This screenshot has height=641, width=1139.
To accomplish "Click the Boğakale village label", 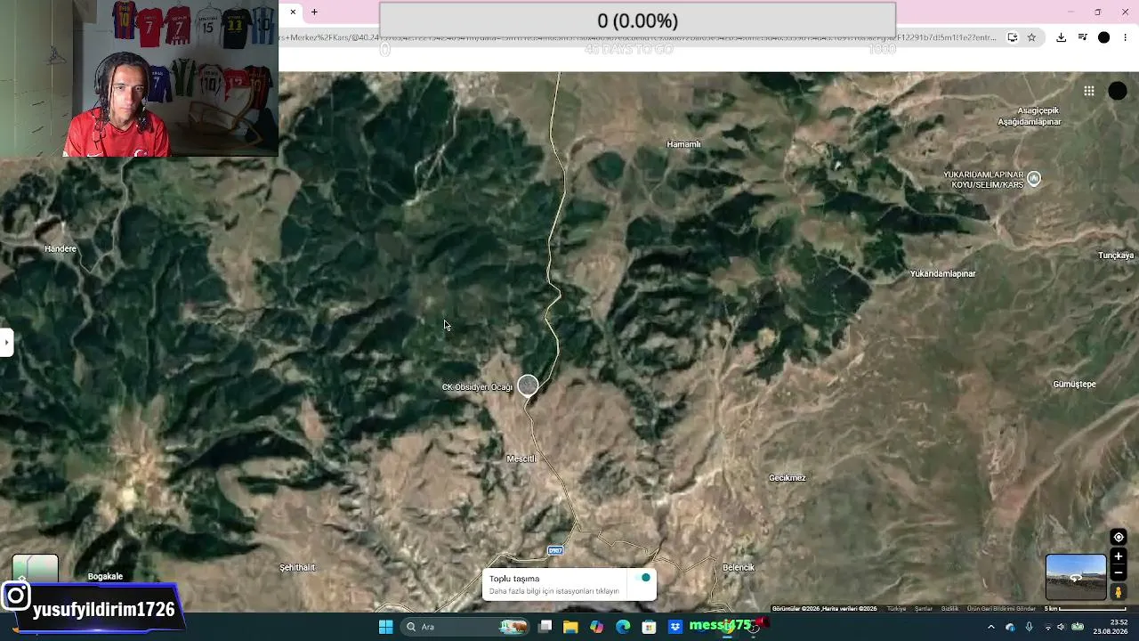I will (x=105, y=577).
